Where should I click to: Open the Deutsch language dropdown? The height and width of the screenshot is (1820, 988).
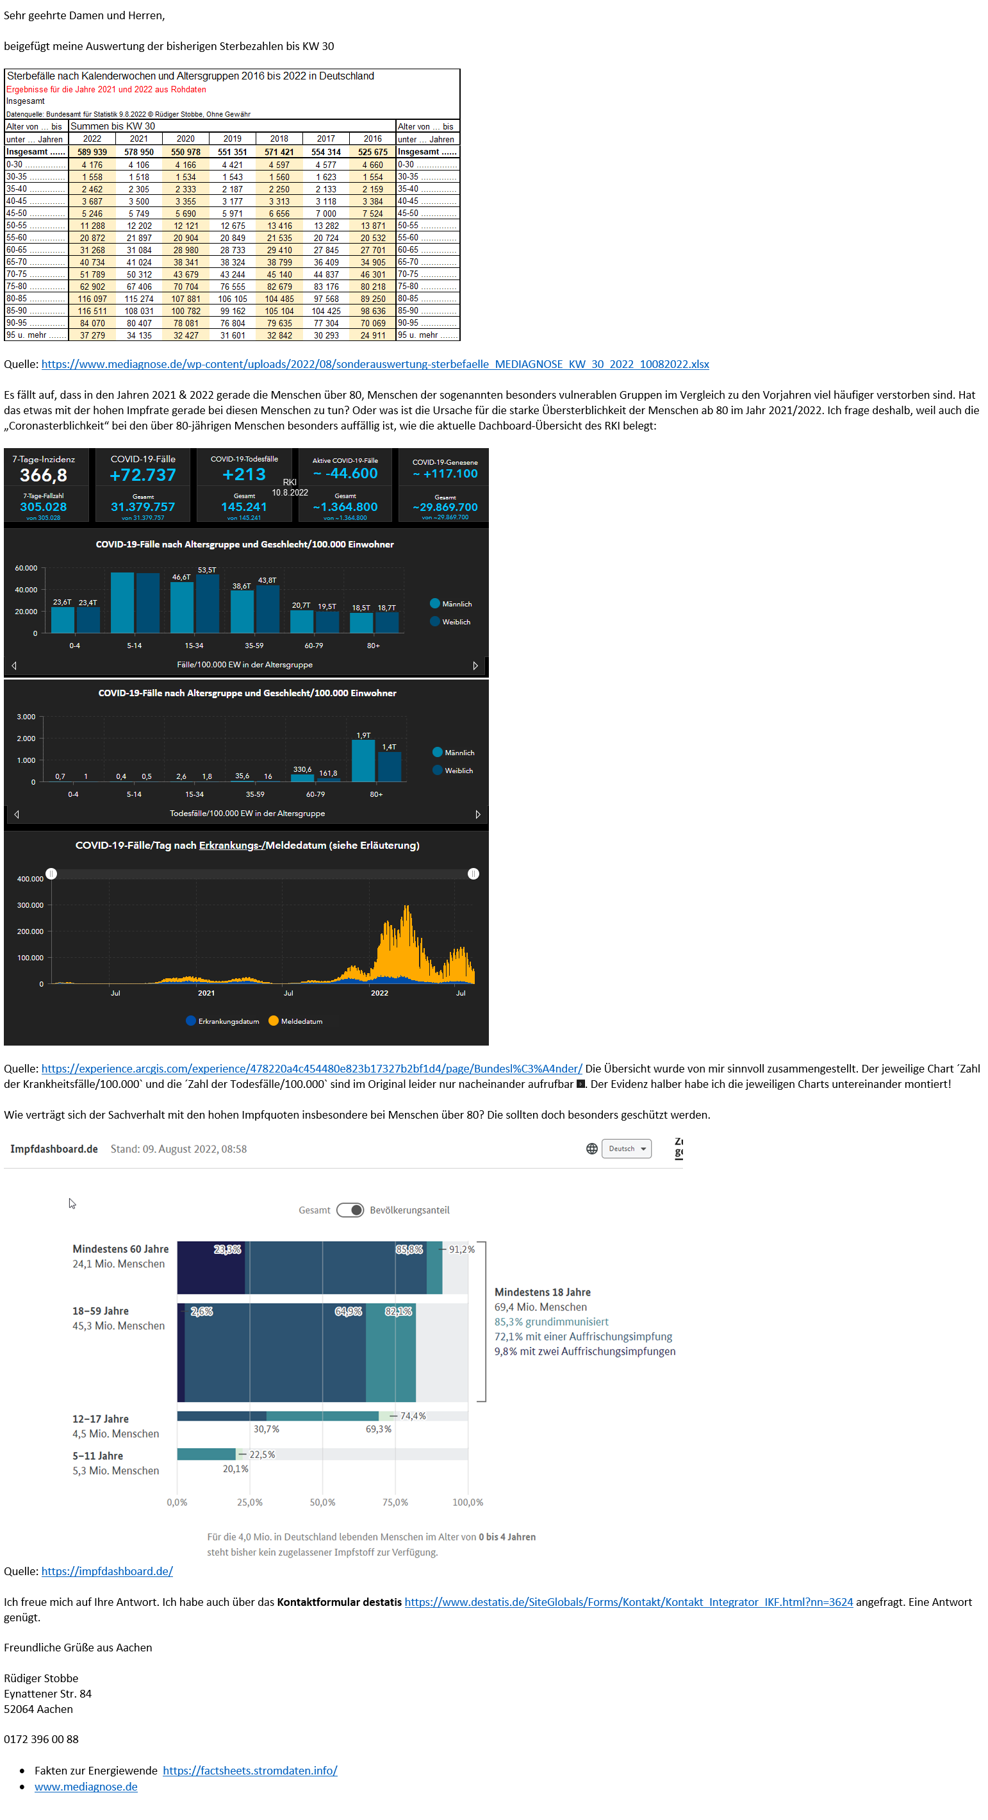coord(627,1148)
